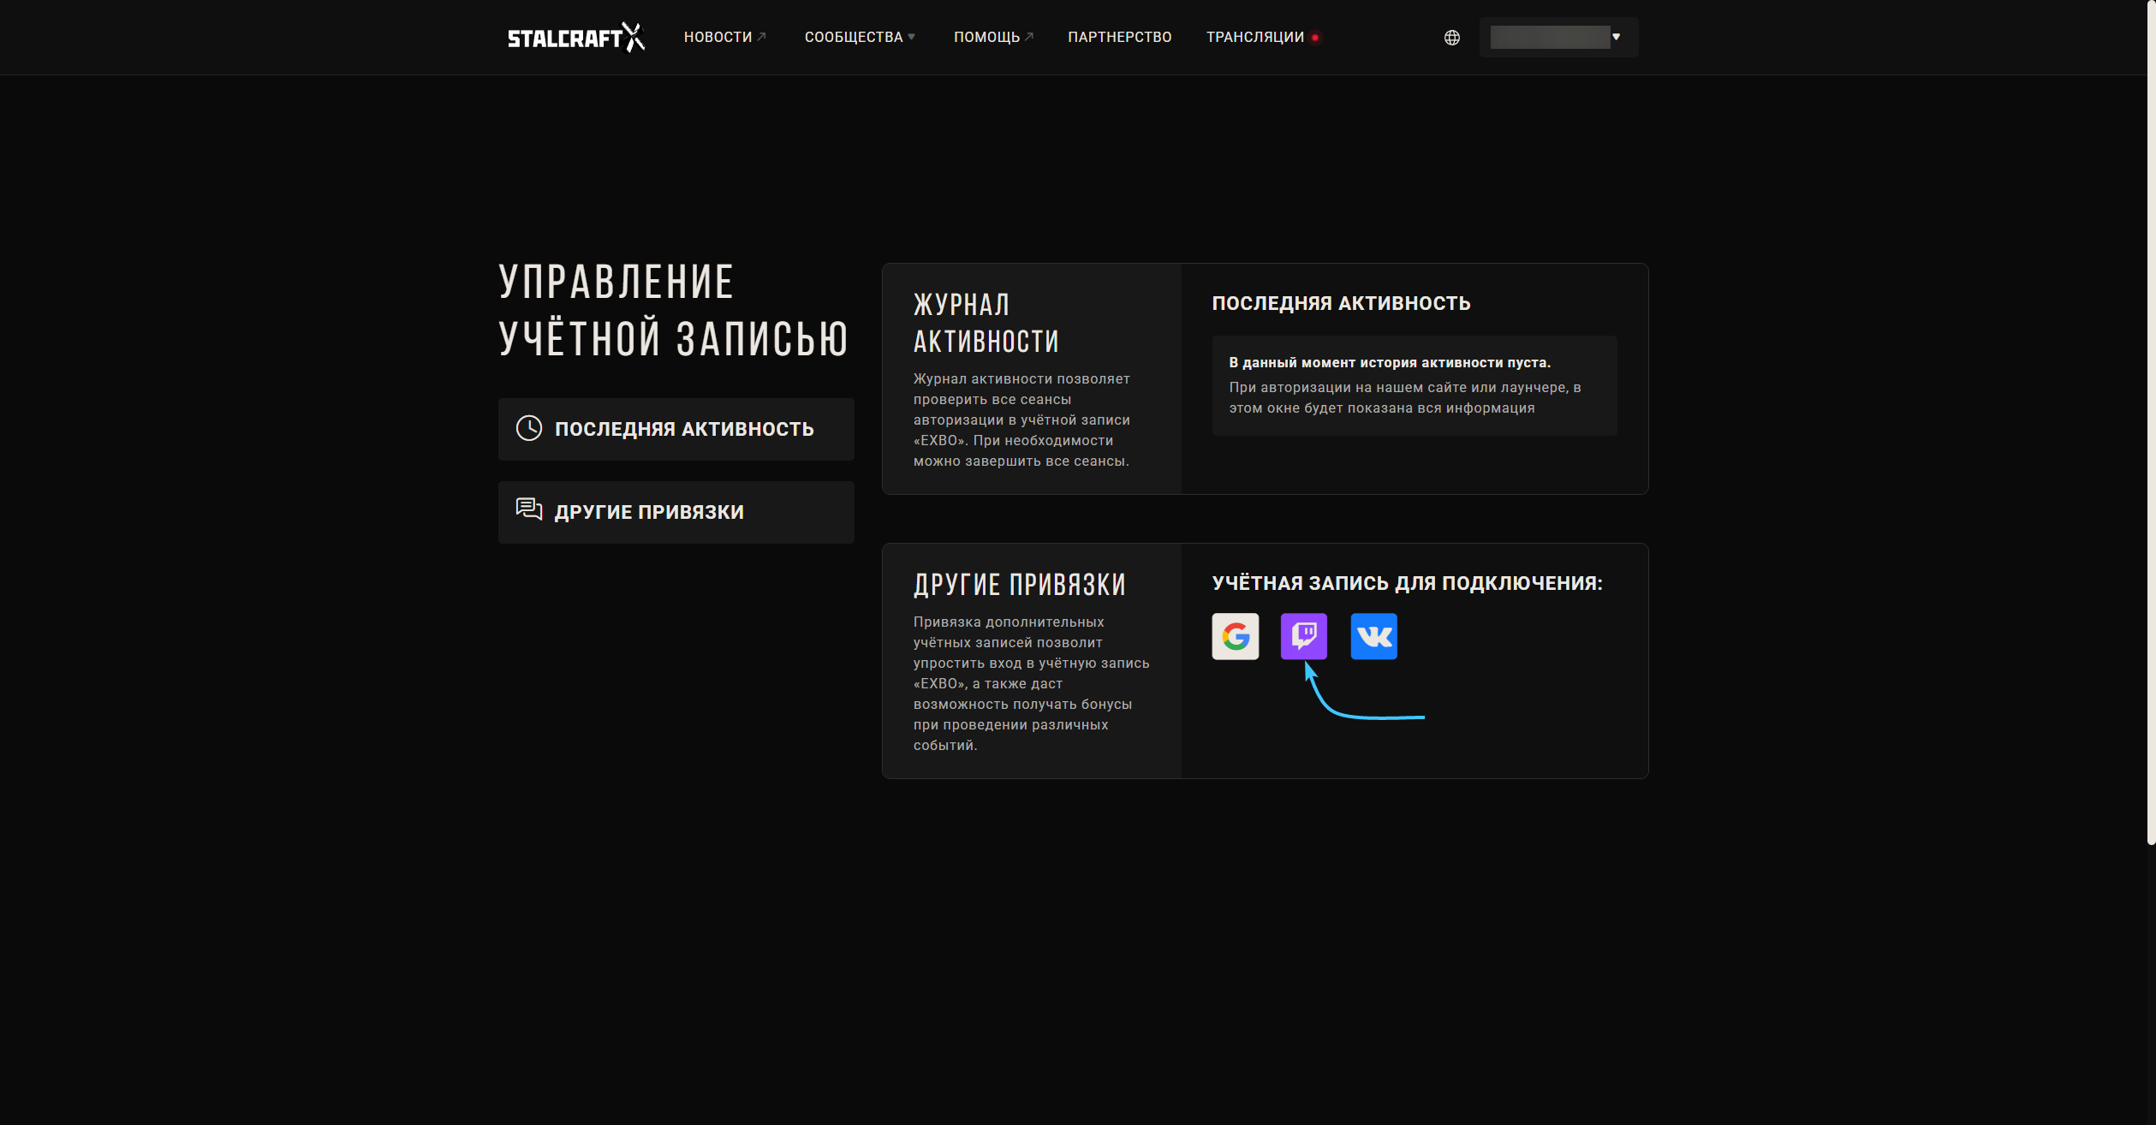Select the Последняя активность sidebar button
Image resolution: width=2156 pixels, height=1125 pixels.
[676, 429]
